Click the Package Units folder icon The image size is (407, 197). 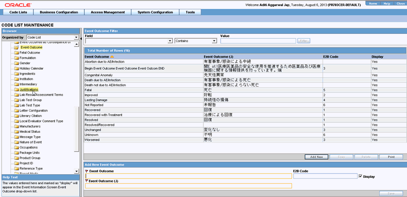click(x=16, y=153)
